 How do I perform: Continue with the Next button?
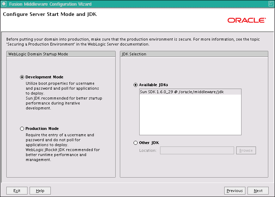coord(258,191)
